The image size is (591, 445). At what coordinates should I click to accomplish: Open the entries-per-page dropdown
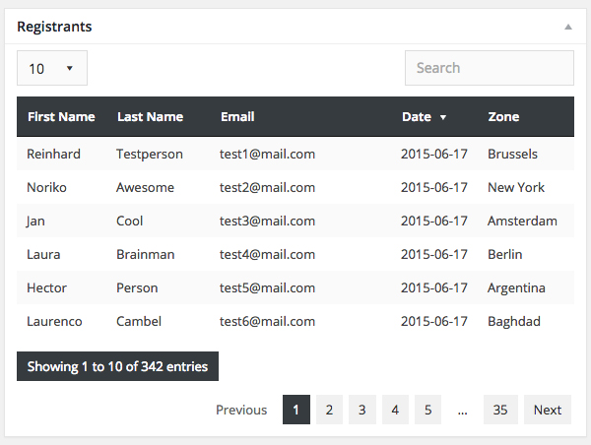coord(52,68)
